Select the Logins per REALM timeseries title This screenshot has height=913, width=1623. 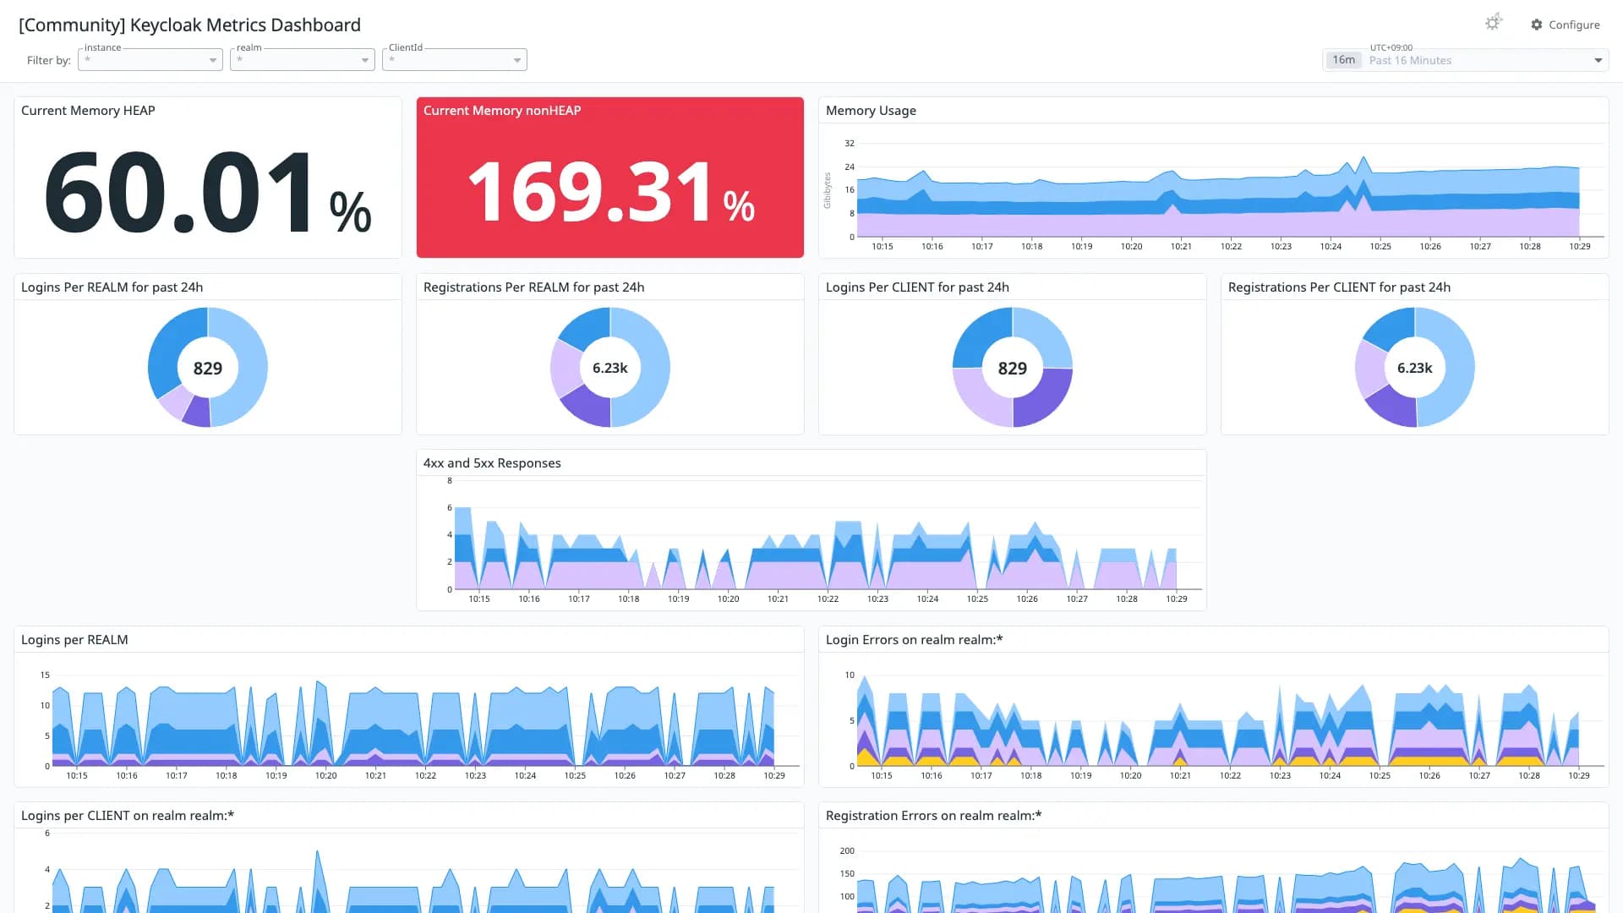[x=74, y=640]
